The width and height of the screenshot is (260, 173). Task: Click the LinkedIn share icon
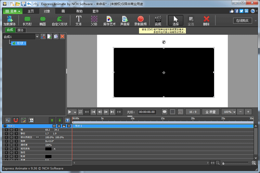246,11
